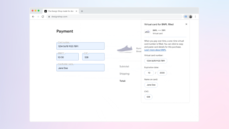Close The Design Shop tab
229x129 pixels.
(76, 11)
